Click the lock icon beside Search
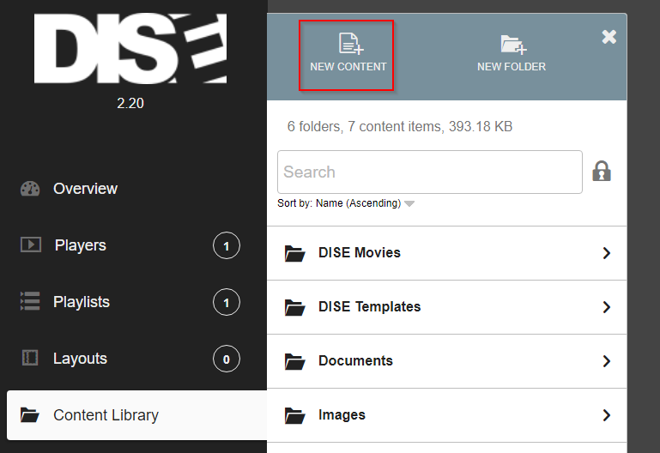Screen dimensions: 660x453 point(602,172)
